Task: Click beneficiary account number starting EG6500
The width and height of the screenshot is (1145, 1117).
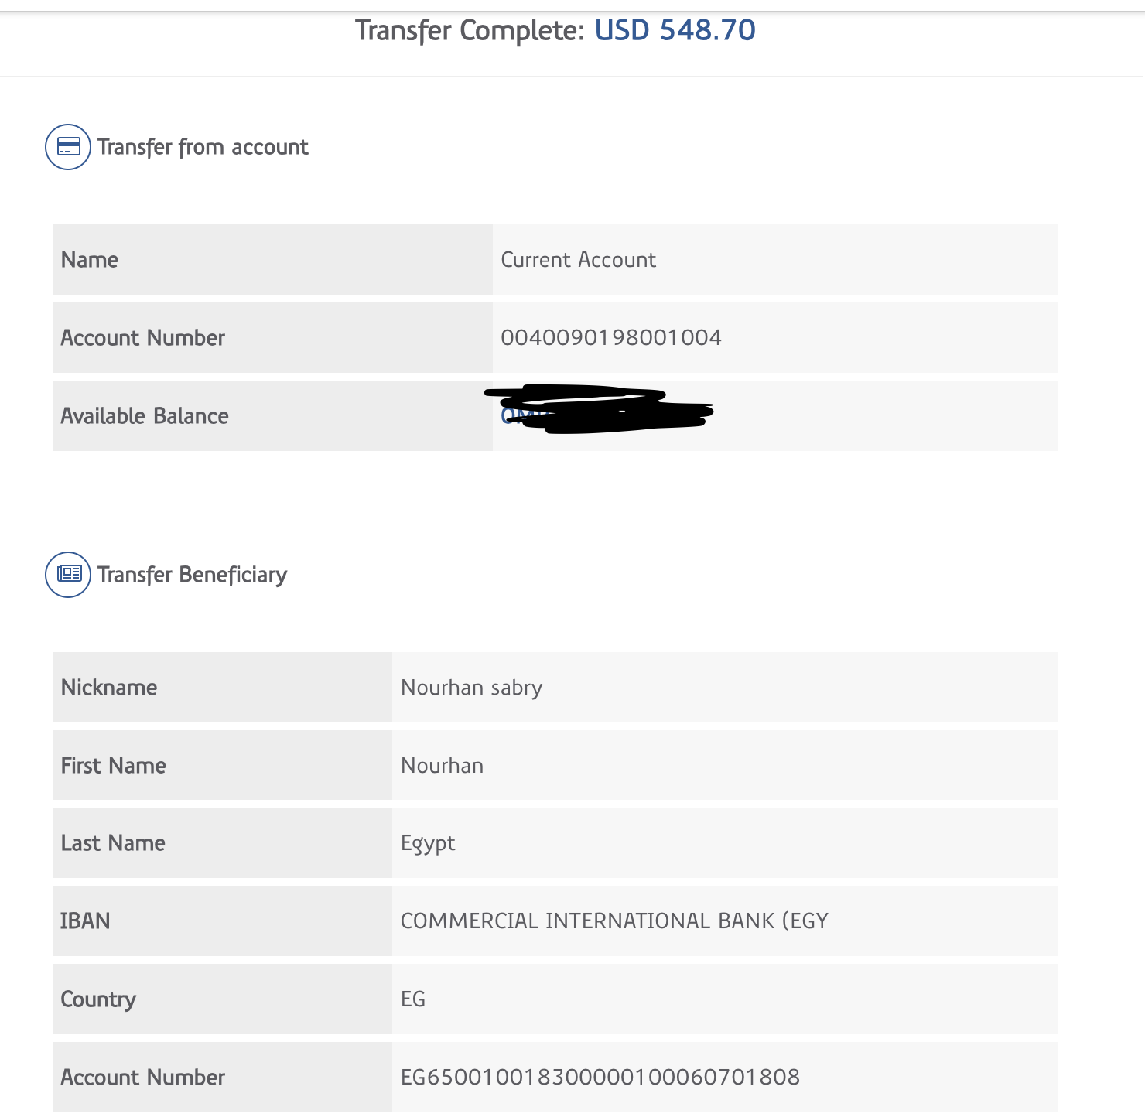Action: coord(600,1078)
